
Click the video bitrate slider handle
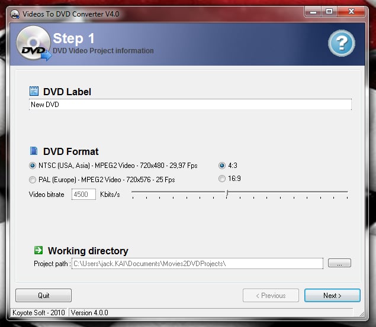pos(227,193)
